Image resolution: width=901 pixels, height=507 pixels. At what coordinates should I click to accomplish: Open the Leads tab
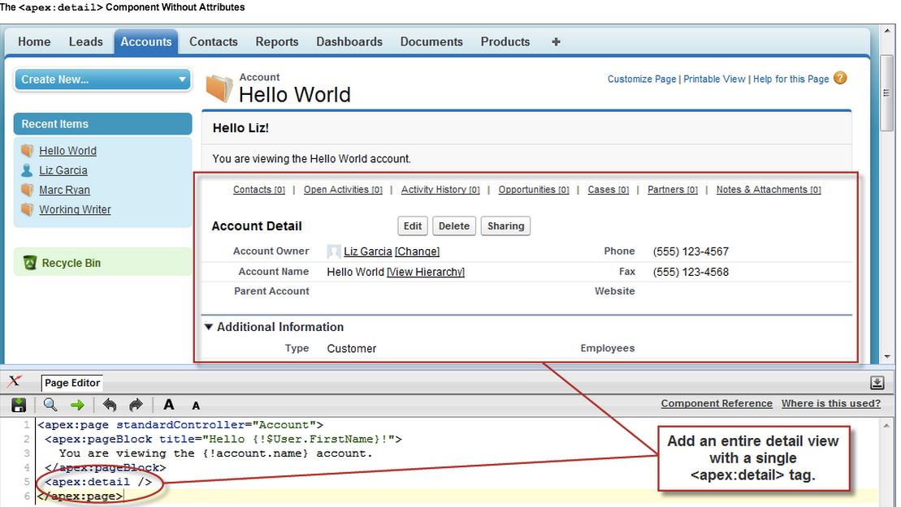pyautogui.click(x=85, y=42)
